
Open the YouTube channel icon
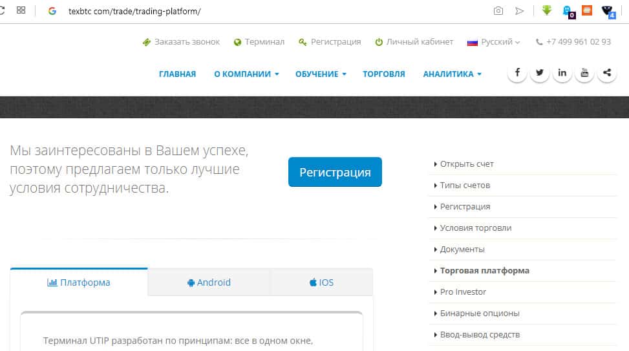coord(584,72)
